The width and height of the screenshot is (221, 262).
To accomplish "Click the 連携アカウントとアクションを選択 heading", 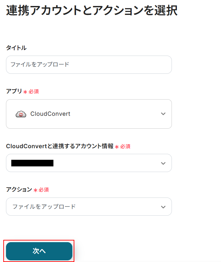I will pyautogui.click(x=92, y=11).
